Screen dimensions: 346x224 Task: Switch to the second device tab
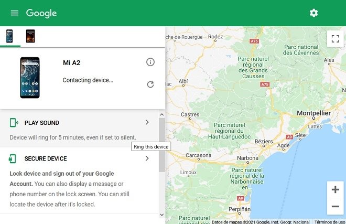click(x=30, y=36)
